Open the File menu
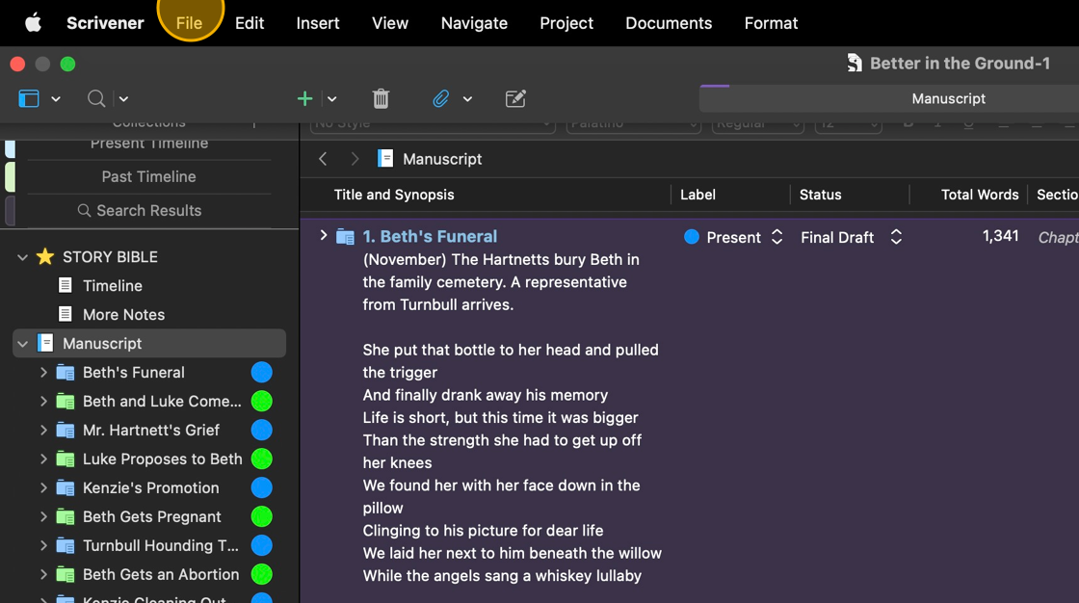This screenshot has width=1079, height=603. (189, 23)
